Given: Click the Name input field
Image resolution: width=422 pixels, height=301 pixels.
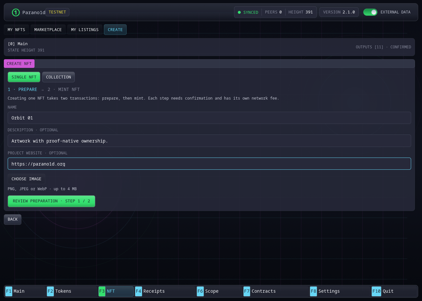Looking at the screenshot, I should [209, 118].
